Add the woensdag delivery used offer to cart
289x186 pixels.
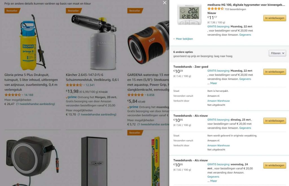point(275,165)
